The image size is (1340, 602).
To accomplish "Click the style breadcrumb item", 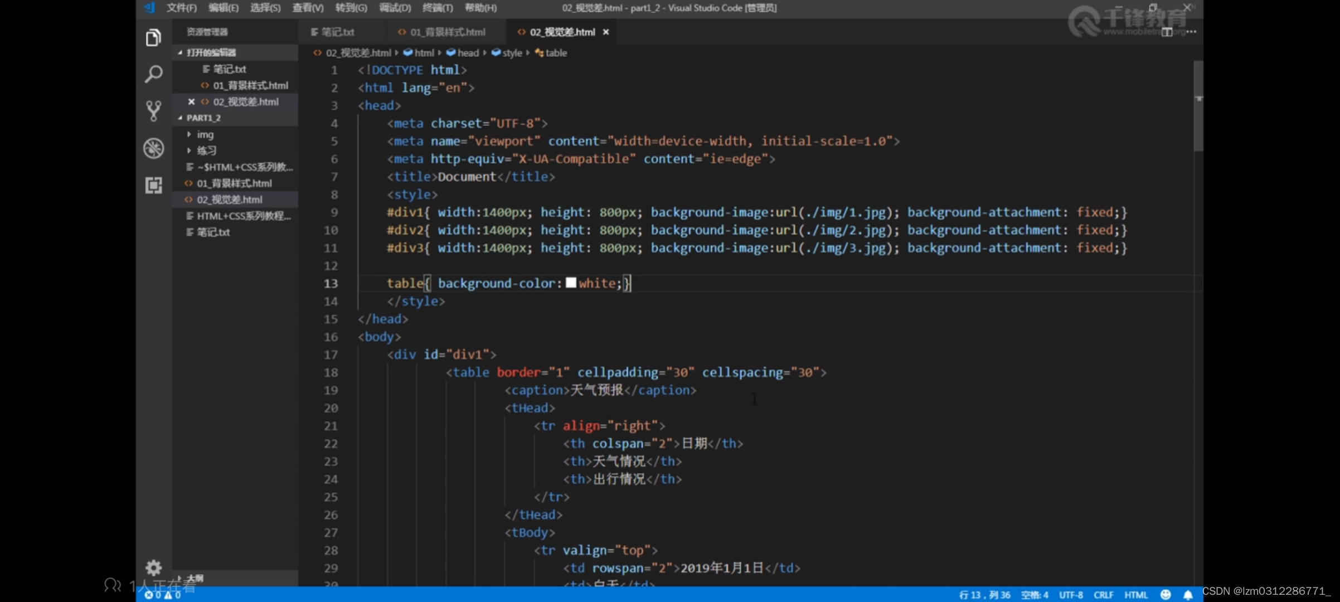I will coord(507,53).
